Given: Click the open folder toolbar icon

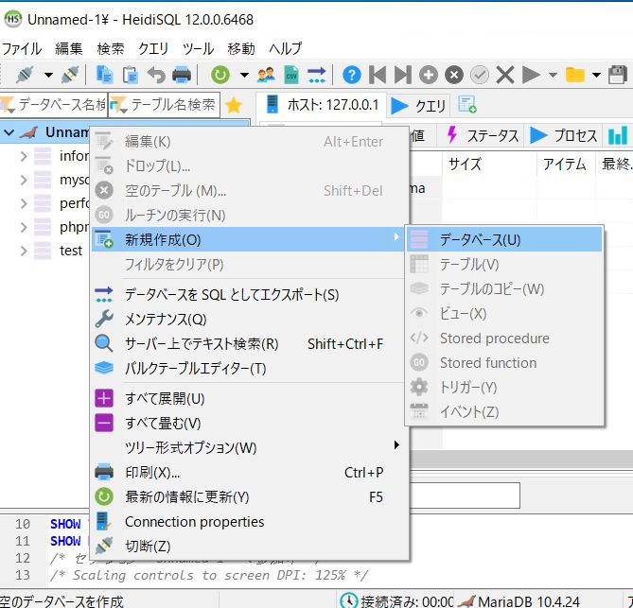Looking at the screenshot, I should pyautogui.click(x=575, y=75).
